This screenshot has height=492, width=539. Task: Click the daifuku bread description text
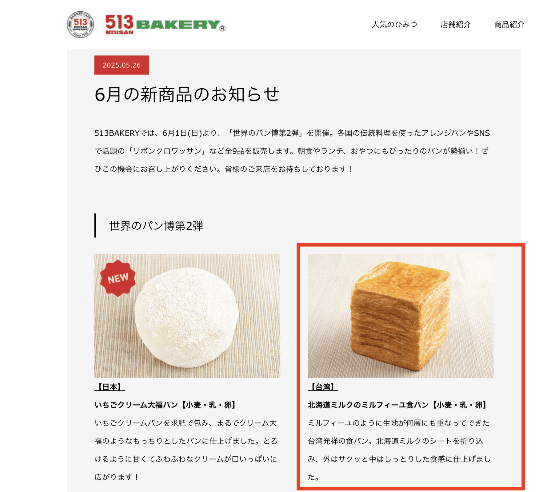click(x=186, y=450)
